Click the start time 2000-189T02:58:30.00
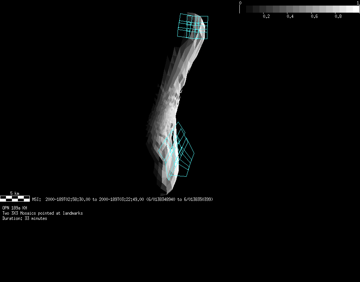The image size is (360, 282). (68, 199)
